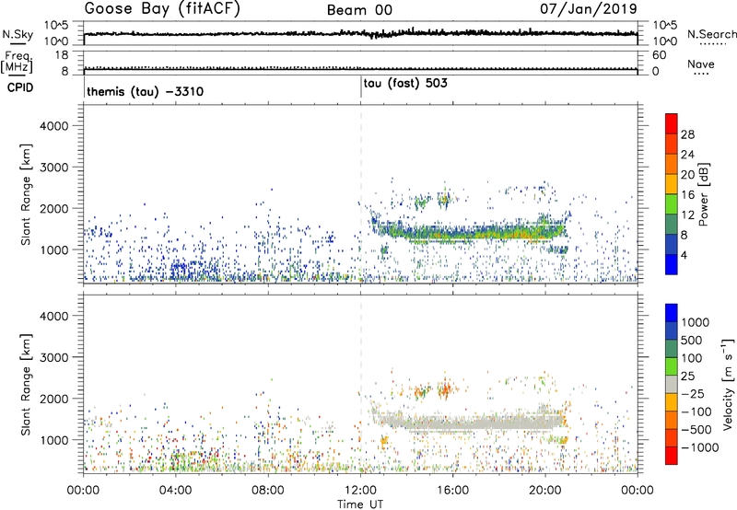Image resolution: width=737 pixels, height=510 pixels.
Task: Click the 'tau (fast) 503' CPID text
Action: tap(405, 84)
